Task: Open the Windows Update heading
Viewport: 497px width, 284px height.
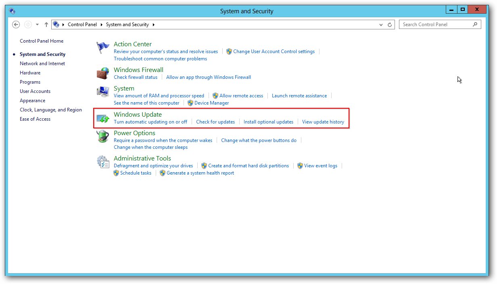Action: (138, 115)
